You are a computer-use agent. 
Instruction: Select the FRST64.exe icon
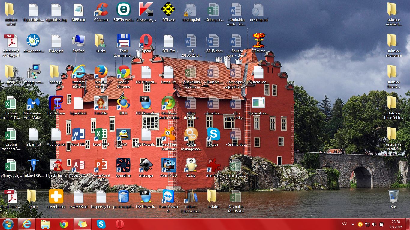click(56, 106)
